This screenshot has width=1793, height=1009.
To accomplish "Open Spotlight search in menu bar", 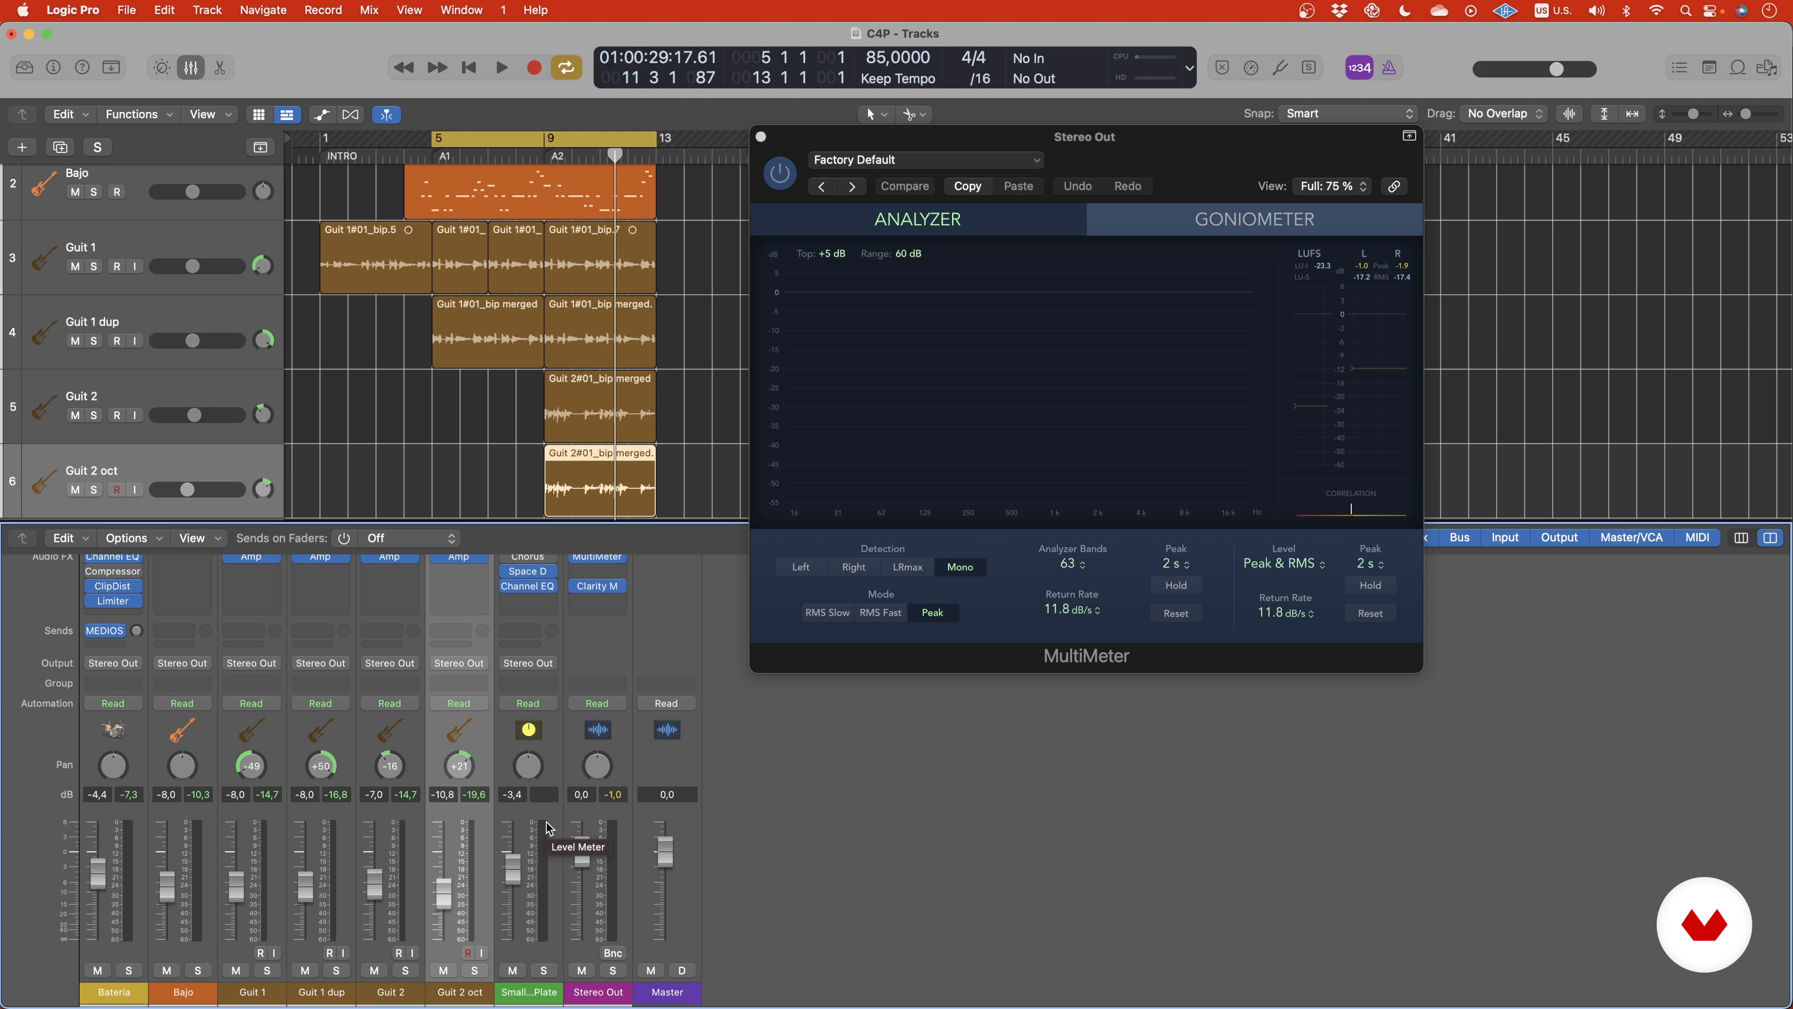I will [x=1685, y=10].
